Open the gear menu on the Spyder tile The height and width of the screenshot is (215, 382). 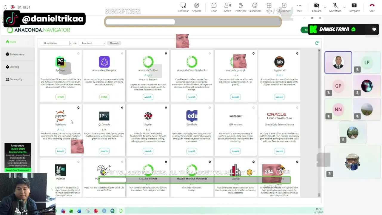(166, 107)
